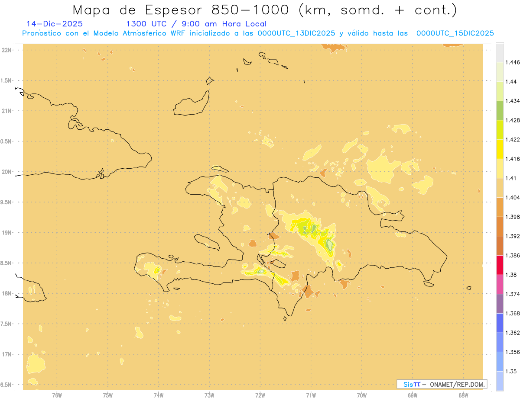This screenshot has height=401, width=520.
Task: Click the legend value 1.362
Action: 513,333
